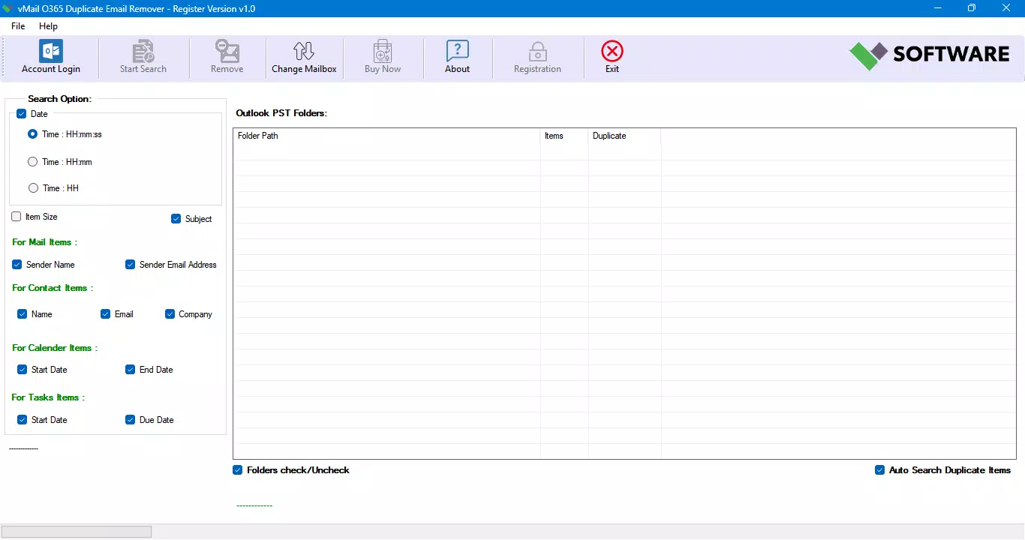Maximize or restore the application window
Screen dimensions: 1025x540
[x=972, y=8]
